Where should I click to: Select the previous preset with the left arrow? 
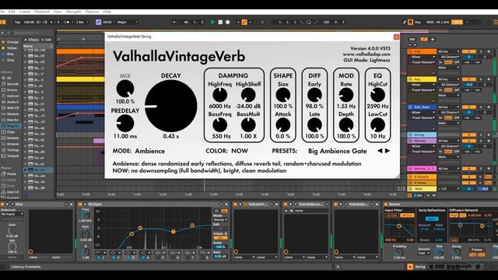coord(380,151)
